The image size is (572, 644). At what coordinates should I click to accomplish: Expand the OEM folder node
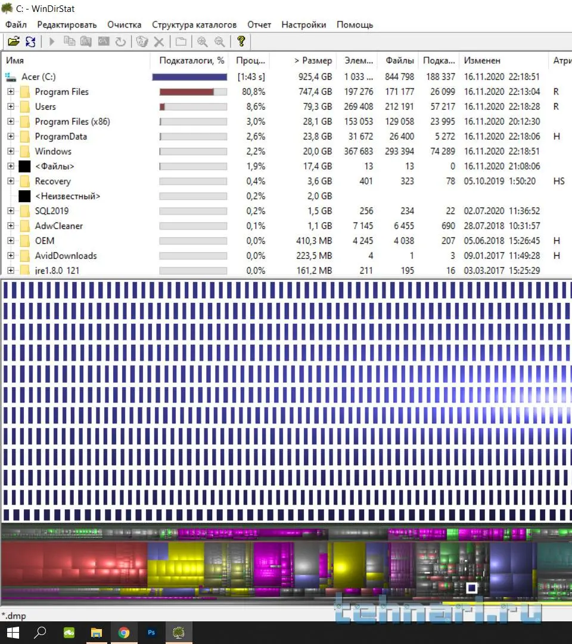[x=11, y=241]
